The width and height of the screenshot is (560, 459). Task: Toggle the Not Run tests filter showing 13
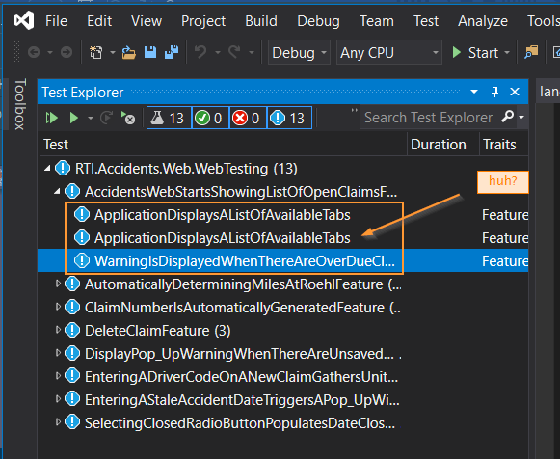click(289, 118)
